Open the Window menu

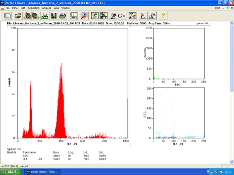[66, 8]
